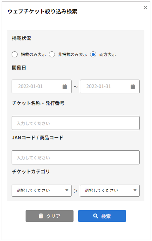Select the 掲載のみ表示 radio button

pos(15,54)
